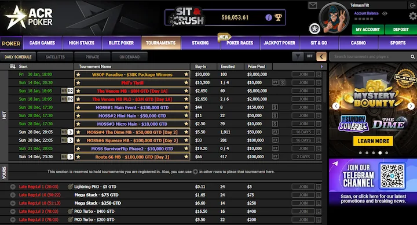Collapse side panel with the orange chevron
The image size is (417, 225).
[321, 56]
